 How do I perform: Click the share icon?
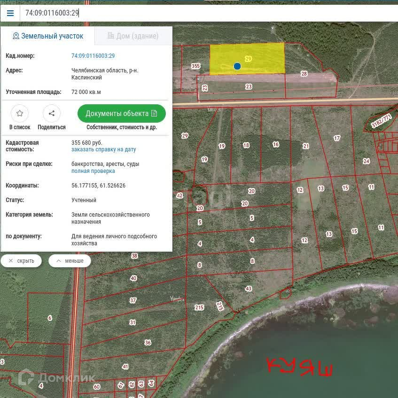[x=52, y=113]
